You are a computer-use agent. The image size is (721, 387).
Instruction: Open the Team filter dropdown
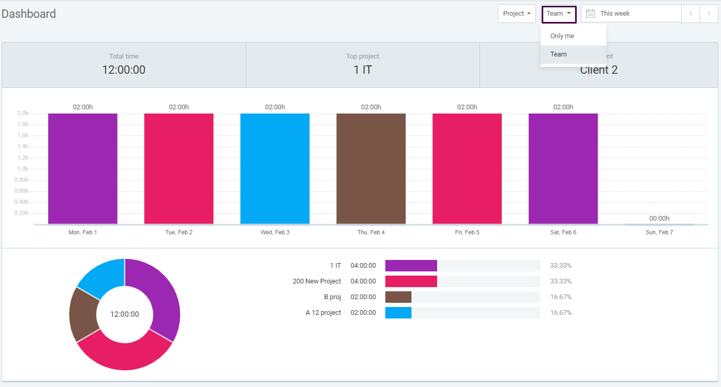click(x=558, y=14)
